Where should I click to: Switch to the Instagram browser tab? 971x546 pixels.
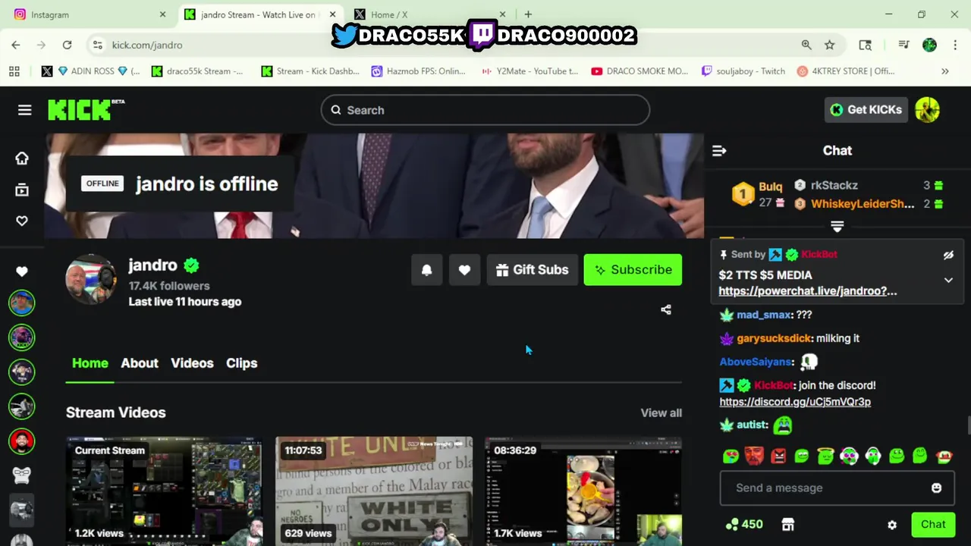(x=90, y=14)
